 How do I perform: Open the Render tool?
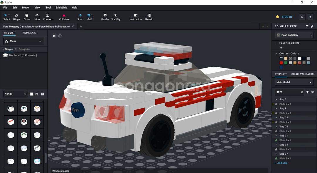tap(105, 17)
